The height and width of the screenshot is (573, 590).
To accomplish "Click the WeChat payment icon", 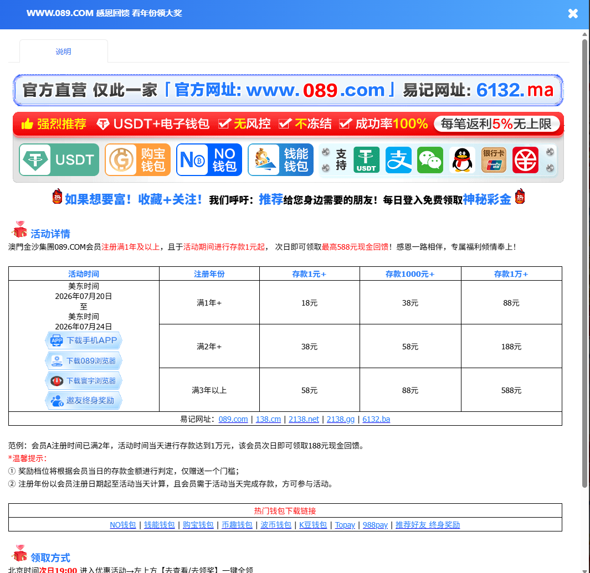I will tap(430, 160).
